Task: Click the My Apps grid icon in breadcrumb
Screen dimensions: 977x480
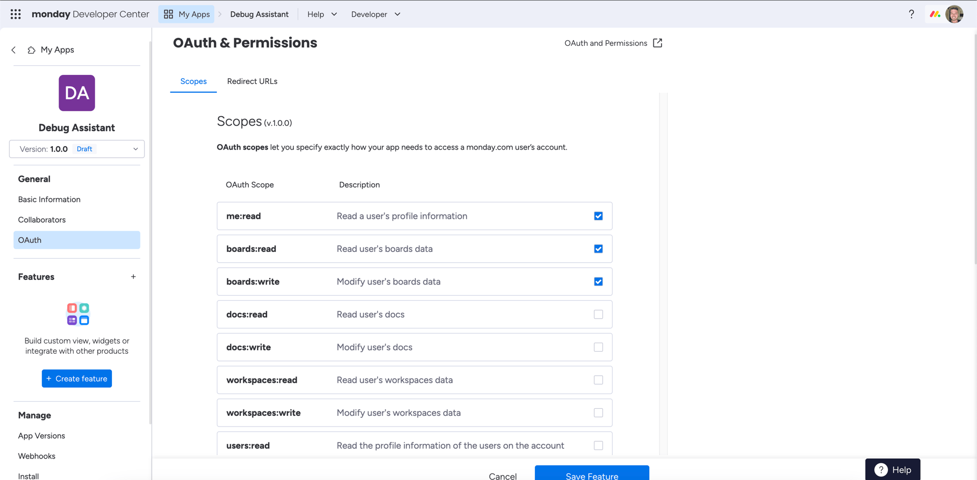Action: pos(168,14)
